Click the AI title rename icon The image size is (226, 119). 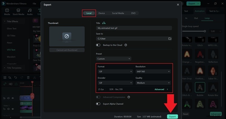[104, 23]
